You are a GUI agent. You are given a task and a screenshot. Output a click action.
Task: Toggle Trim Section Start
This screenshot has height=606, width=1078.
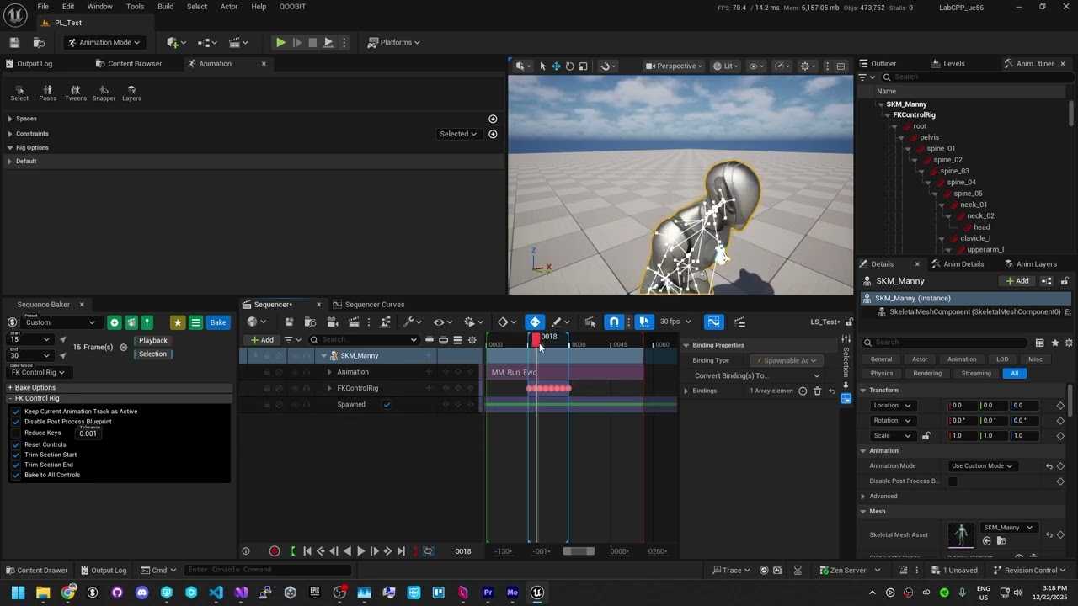(x=16, y=454)
